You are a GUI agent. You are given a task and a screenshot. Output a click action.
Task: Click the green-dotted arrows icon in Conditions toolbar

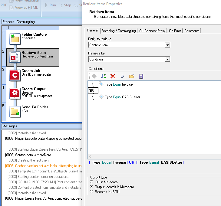tap(104, 76)
